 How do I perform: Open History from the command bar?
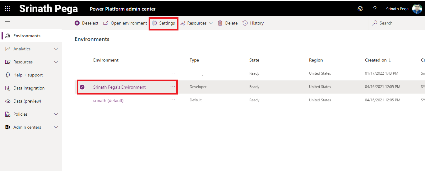click(x=253, y=23)
